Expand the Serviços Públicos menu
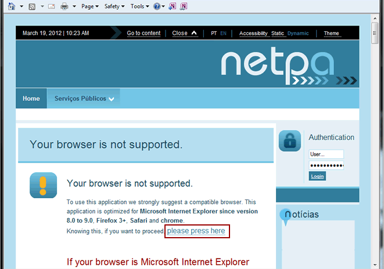Viewport: 384px width, 269px height. coord(84,99)
